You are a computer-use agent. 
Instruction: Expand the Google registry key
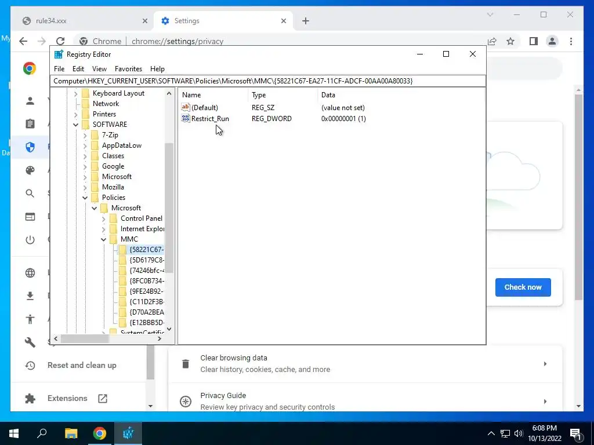[85, 166]
